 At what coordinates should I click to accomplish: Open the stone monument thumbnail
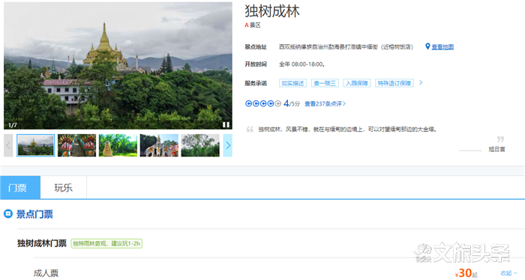[x=118, y=145]
